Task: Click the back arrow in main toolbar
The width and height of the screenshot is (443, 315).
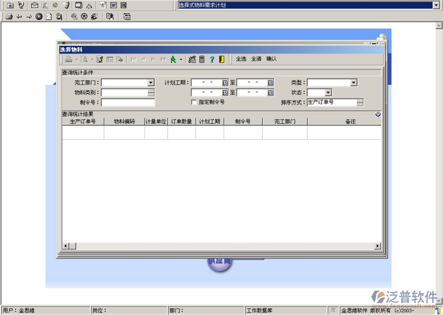Action: tap(19, 17)
